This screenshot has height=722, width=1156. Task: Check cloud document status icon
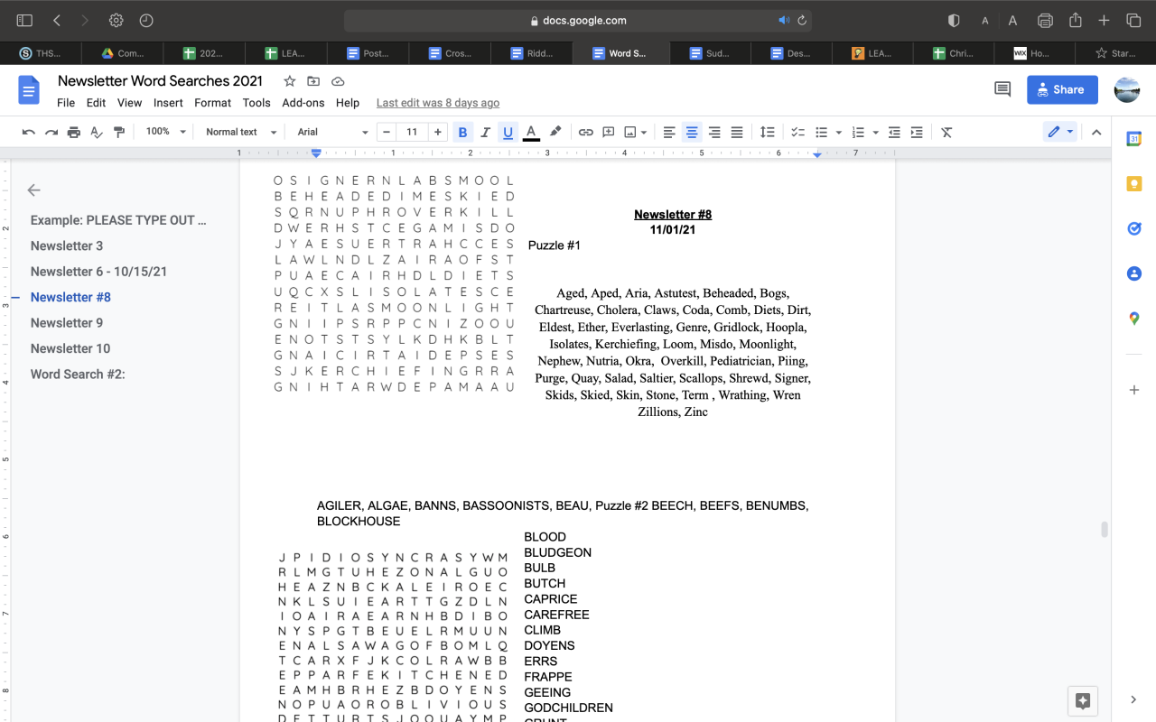tap(338, 81)
